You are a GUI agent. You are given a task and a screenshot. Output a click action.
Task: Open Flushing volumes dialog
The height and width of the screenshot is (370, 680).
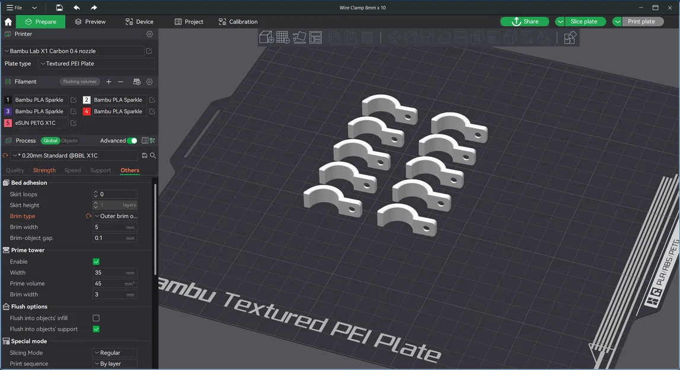click(80, 82)
